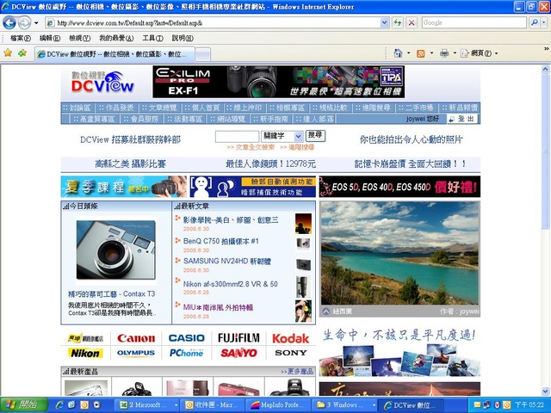Click the FUJIFILM brand logo

click(x=238, y=338)
